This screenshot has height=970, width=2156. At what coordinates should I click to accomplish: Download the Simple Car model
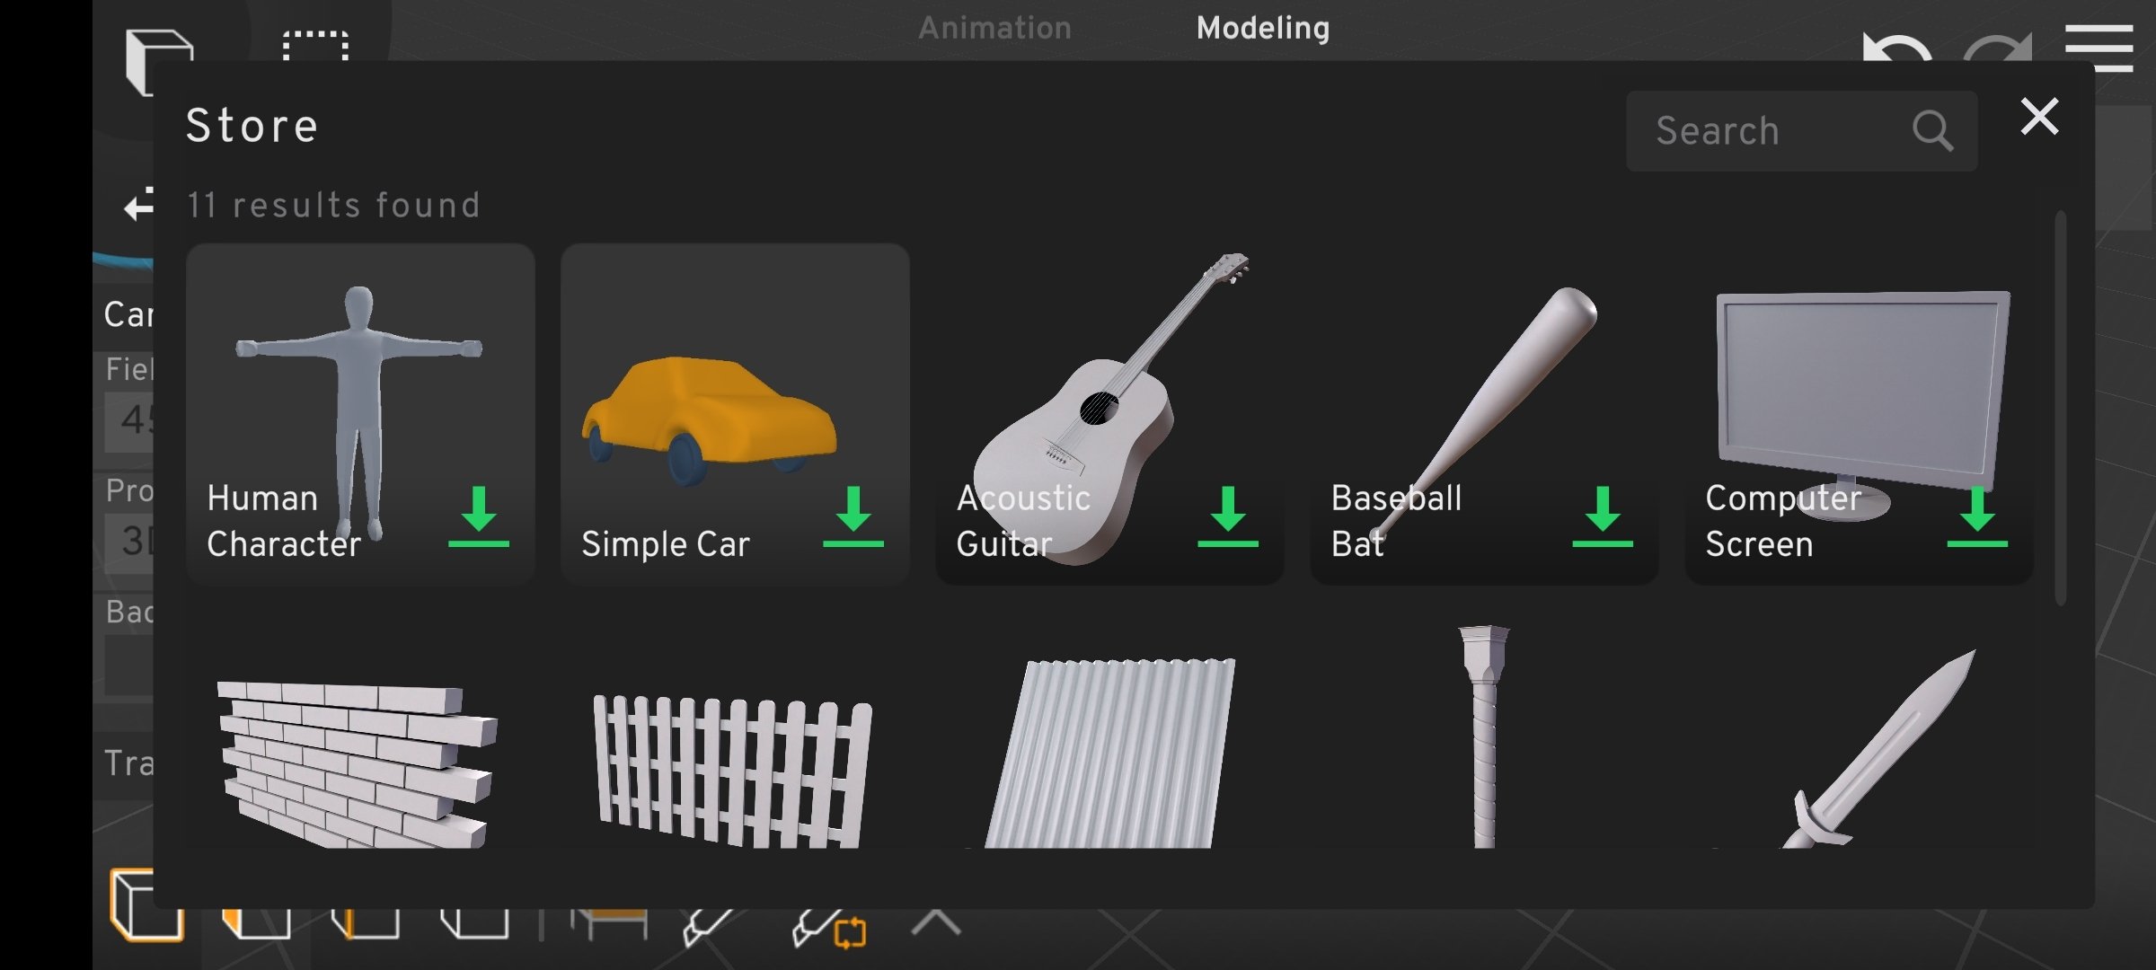click(853, 517)
